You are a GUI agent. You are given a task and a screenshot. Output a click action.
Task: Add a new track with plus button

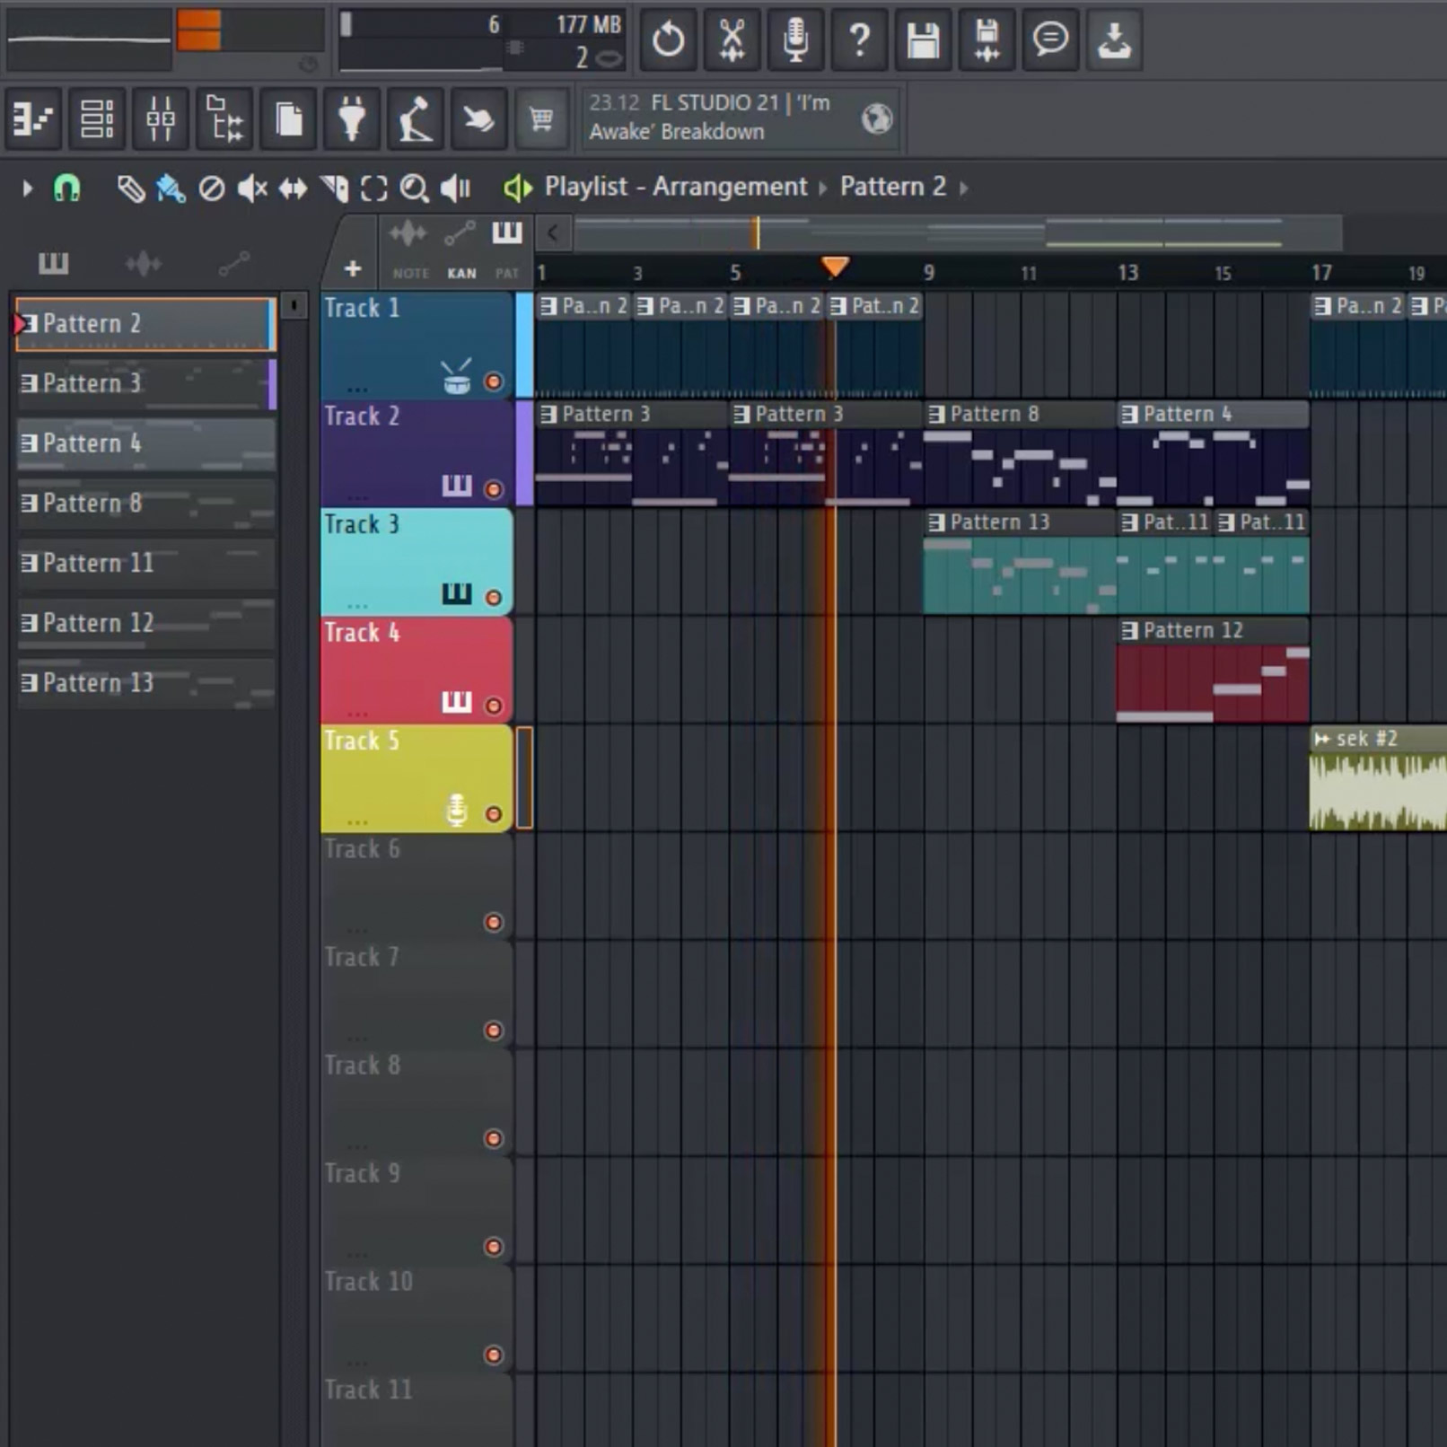click(353, 268)
